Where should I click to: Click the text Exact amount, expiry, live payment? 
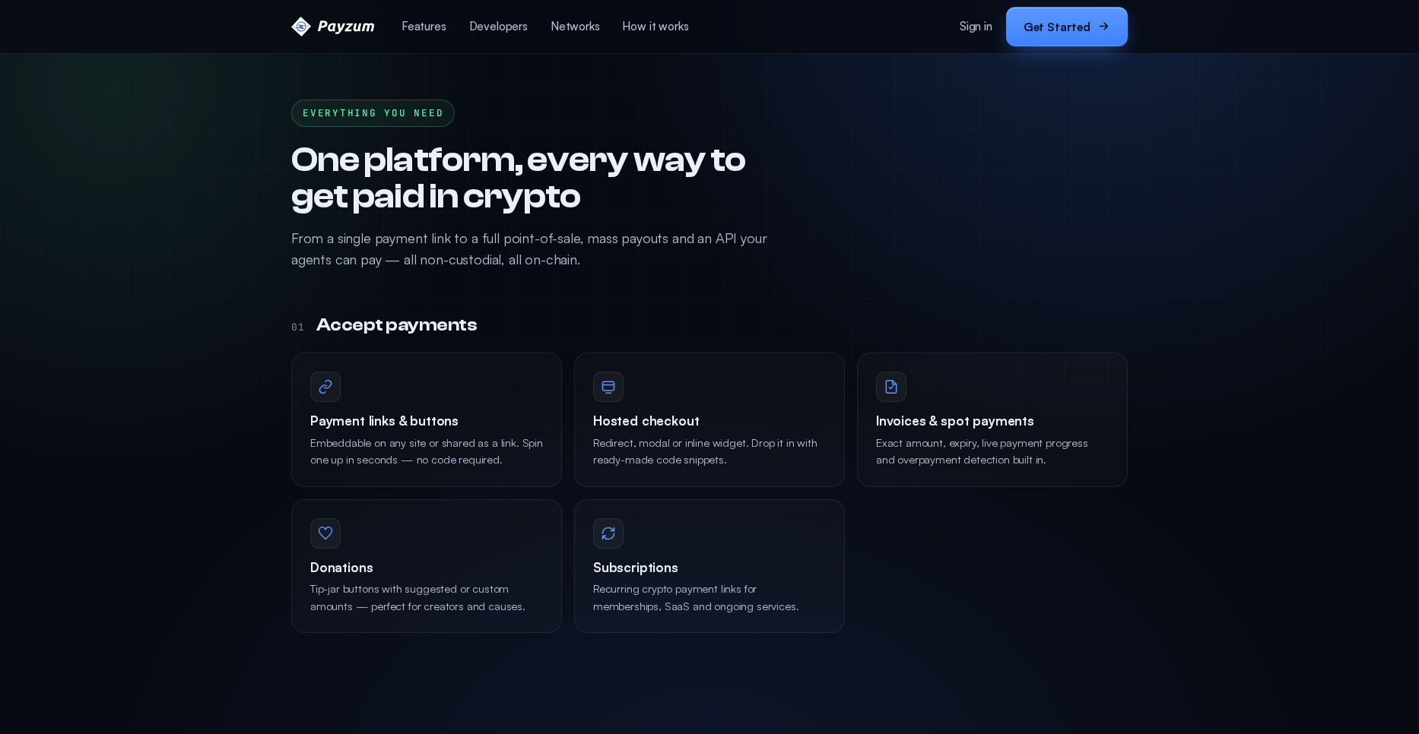pyautogui.click(x=982, y=451)
